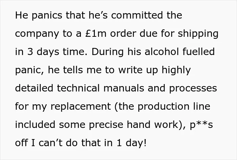The height and width of the screenshot is (160, 237).
Task: Click the word "processes"
Action: pos(193,89)
